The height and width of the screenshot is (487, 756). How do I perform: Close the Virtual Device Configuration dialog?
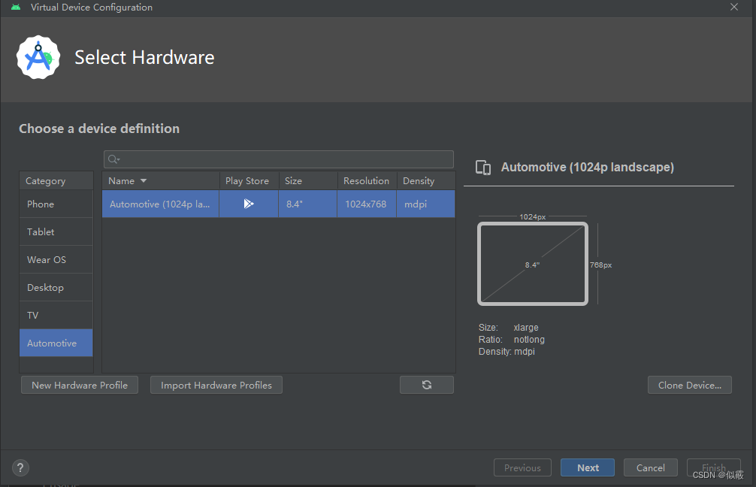pyautogui.click(x=733, y=7)
